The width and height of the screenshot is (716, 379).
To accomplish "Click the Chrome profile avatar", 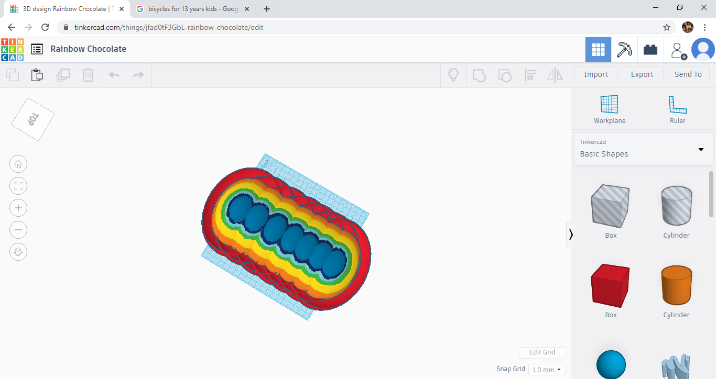I will click(688, 27).
